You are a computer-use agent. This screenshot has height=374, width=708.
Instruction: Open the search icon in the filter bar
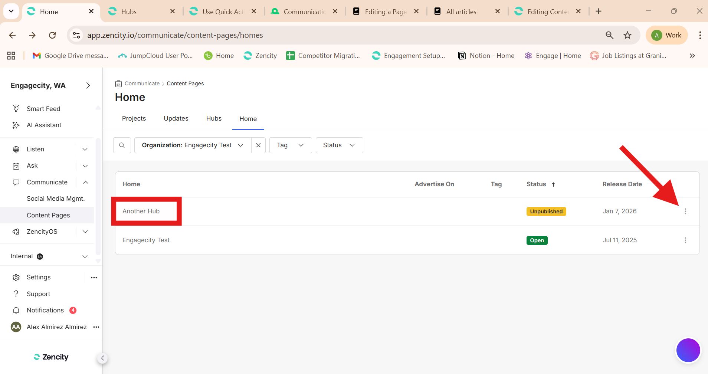point(122,145)
